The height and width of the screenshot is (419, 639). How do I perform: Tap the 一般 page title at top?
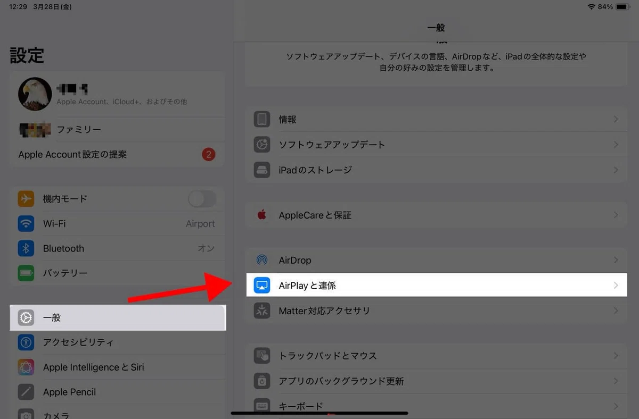(x=436, y=28)
